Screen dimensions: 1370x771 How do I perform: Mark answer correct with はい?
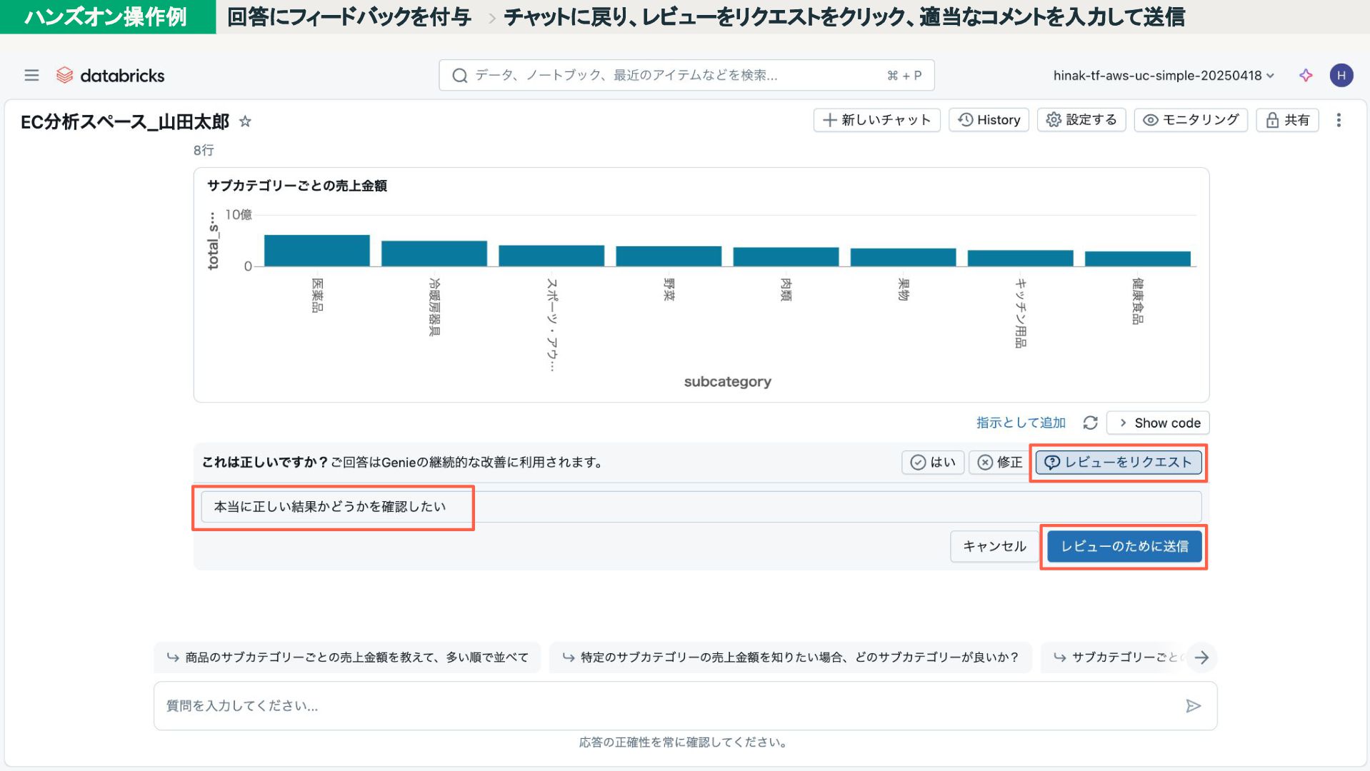click(933, 463)
